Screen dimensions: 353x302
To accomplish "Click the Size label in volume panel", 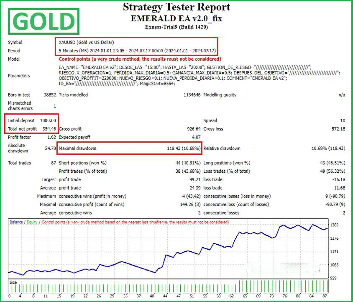I will [x=13, y=282].
